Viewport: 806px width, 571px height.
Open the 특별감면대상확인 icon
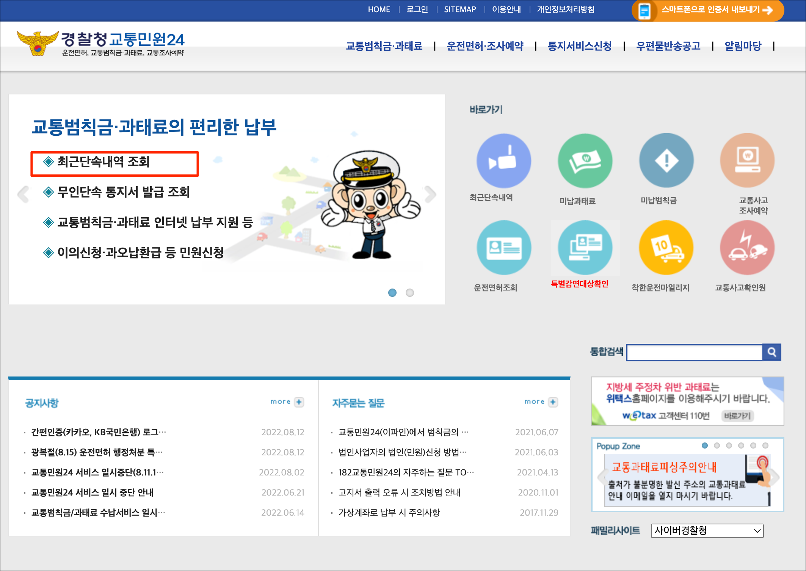coord(585,248)
